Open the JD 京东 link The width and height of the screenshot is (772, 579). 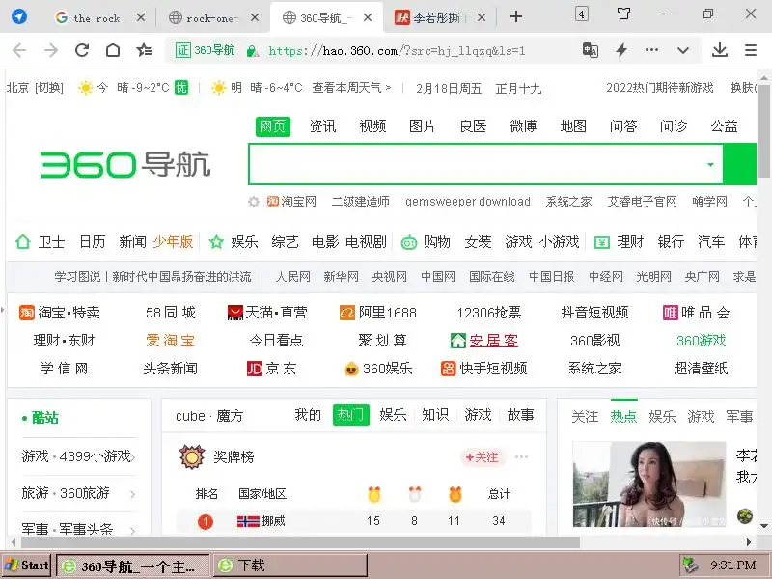pyautogui.click(x=271, y=369)
